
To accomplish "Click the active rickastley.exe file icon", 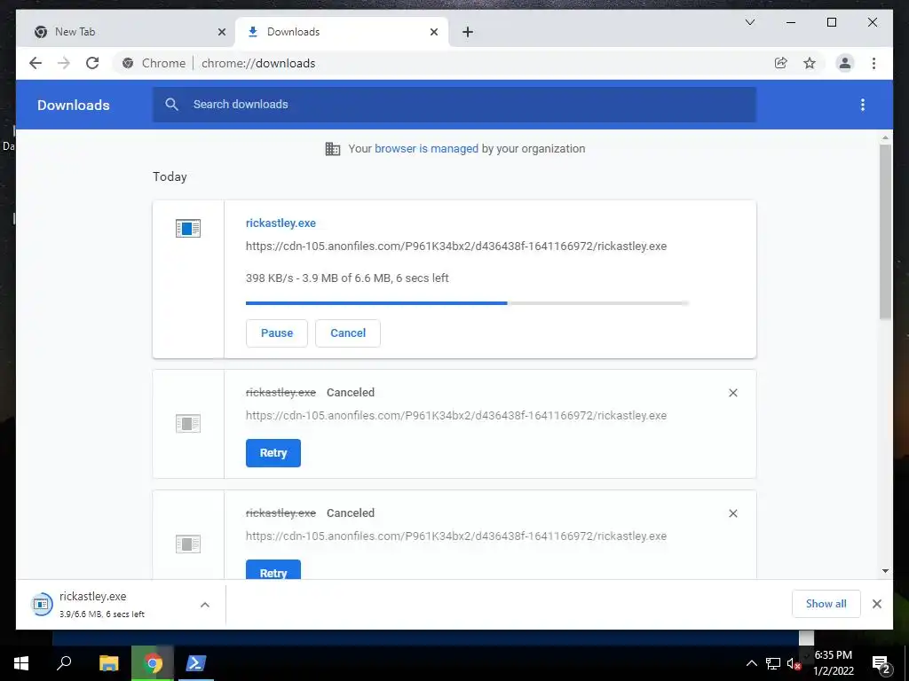I will pyautogui.click(x=188, y=228).
